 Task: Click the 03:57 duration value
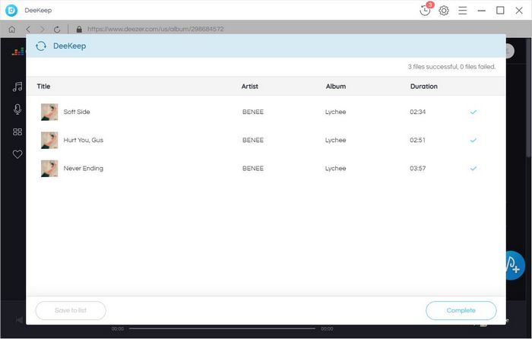click(418, 168)
